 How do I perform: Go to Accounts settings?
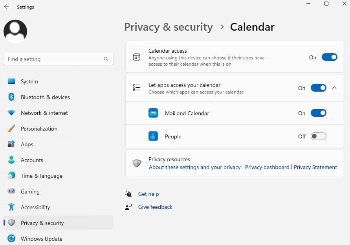(32, 160)
